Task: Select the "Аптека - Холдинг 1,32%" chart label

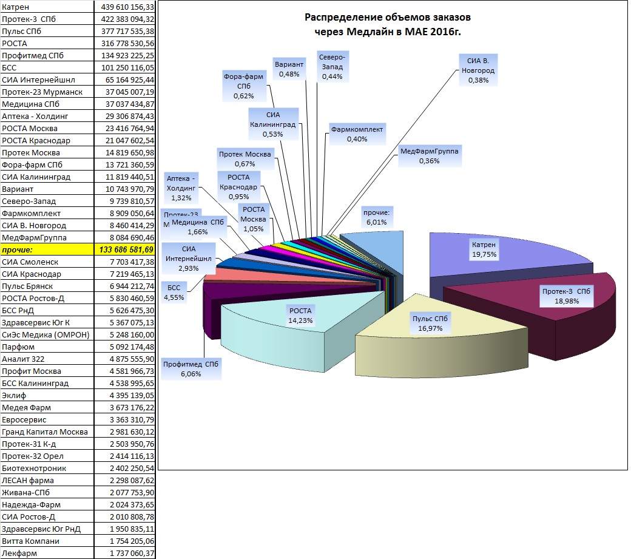Action: (181, 188)
